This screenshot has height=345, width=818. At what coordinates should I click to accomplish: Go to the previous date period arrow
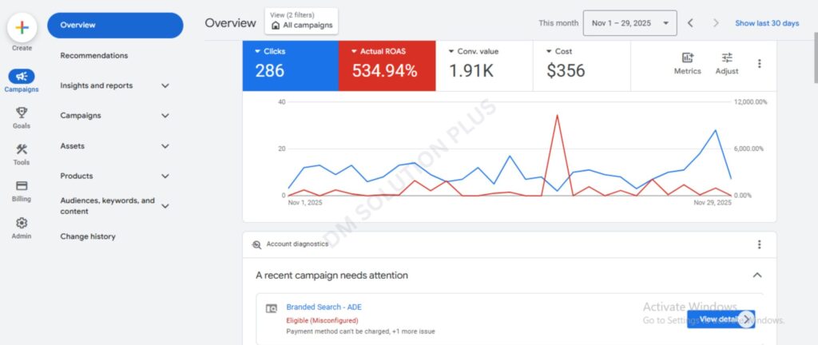690,23
